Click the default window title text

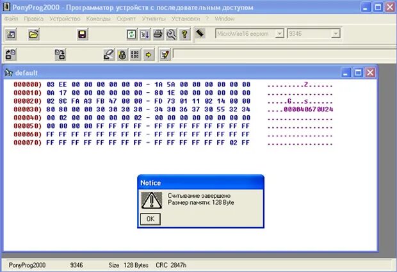click(26, 73)
